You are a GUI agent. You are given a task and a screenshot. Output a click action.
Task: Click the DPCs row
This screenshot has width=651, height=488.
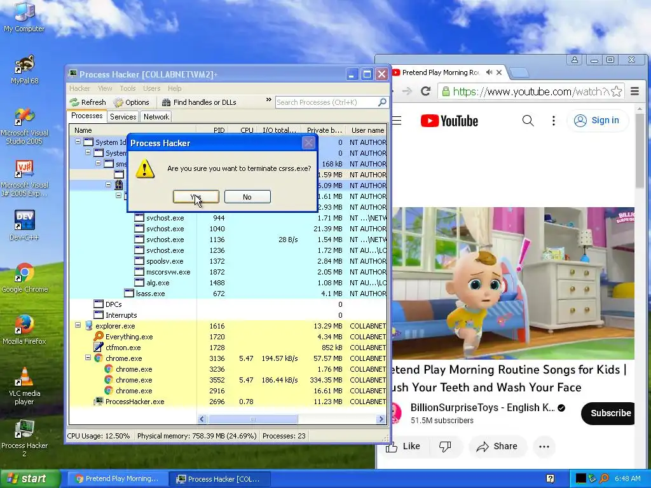[228, 304]
